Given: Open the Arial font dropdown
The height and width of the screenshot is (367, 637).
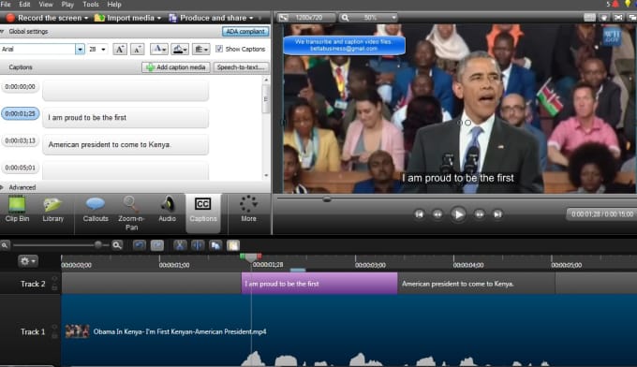Looking at the screenshot, I should click(80, 49).
